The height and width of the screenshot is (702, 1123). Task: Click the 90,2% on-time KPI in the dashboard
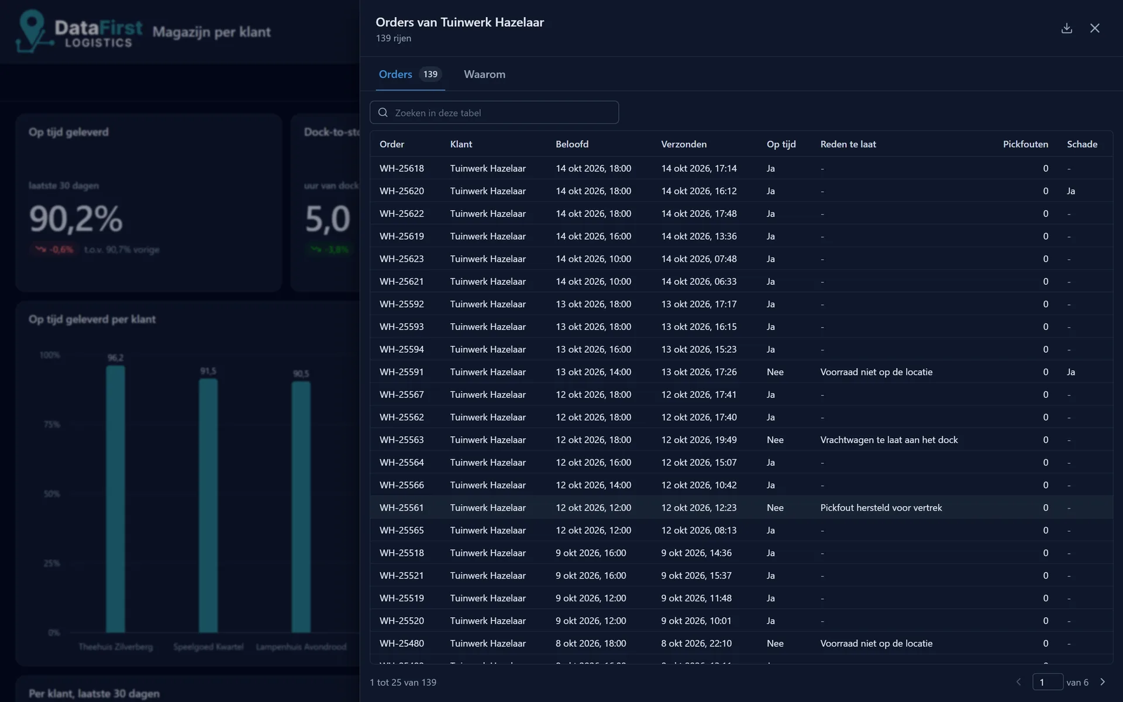point(76,218)
